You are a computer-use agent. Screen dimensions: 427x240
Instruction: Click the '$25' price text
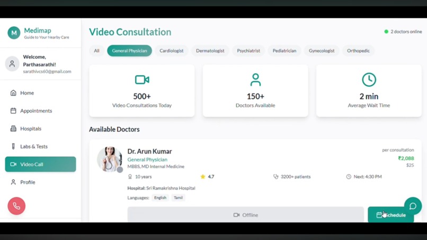410,165
